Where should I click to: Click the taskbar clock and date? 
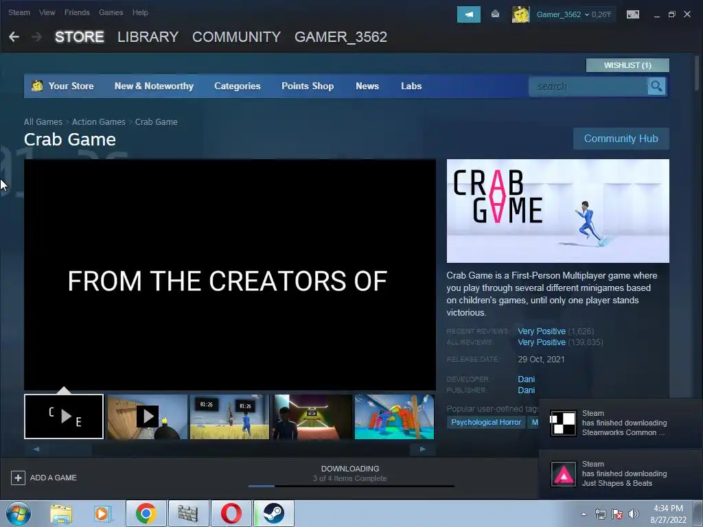tap(668, 514)
